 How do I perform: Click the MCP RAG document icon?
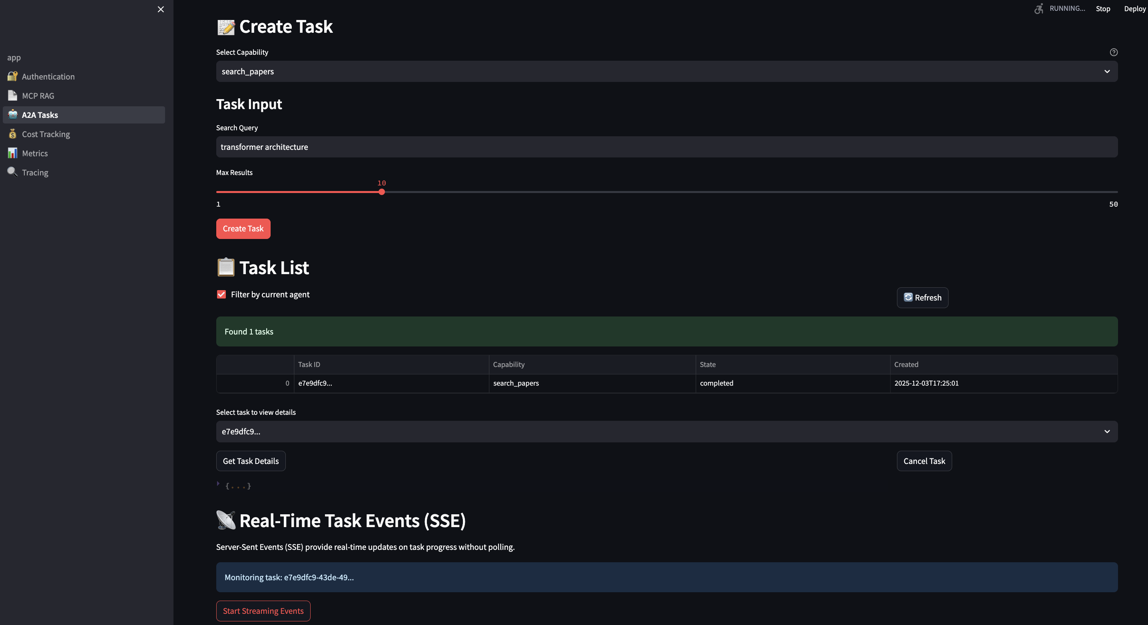coord(12,96)
